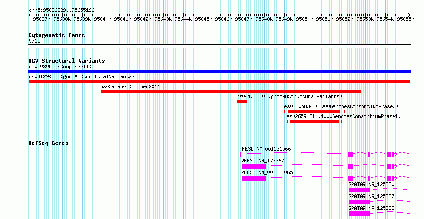Image resolution: width=424 pixels, height=219 pixels.
Task: Select the short nsv4132180 variant bar
Action: coord(242,101)
